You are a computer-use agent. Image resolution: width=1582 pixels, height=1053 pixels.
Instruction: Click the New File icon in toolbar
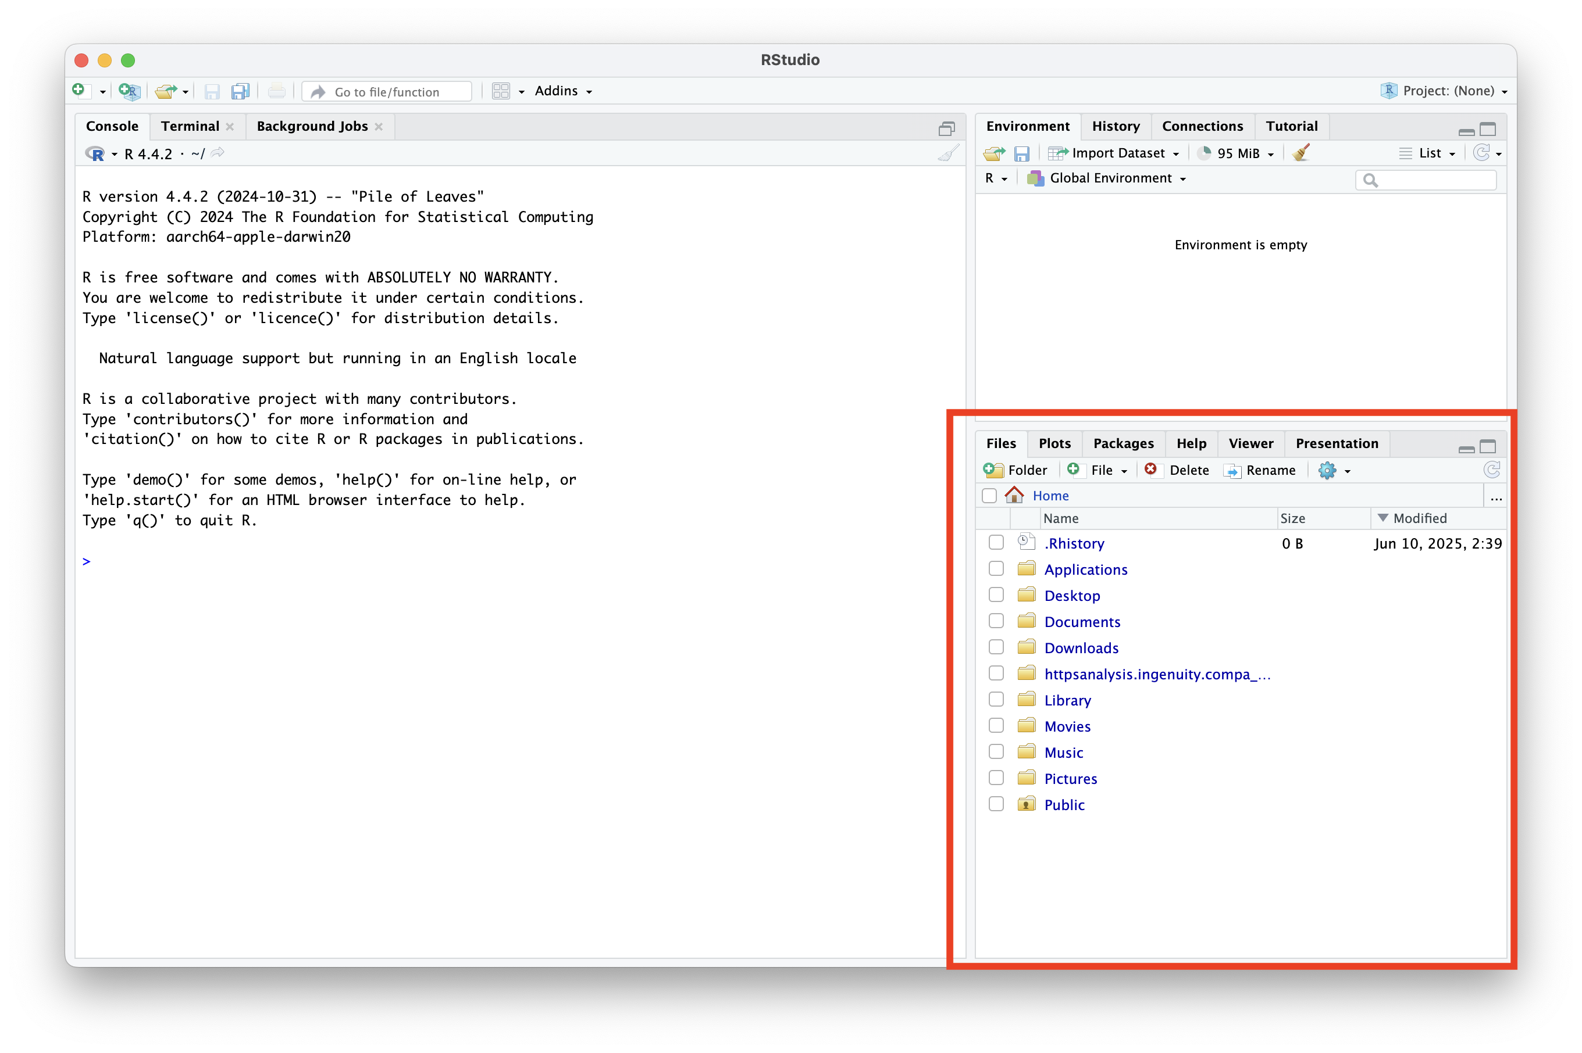pos(79,91)
